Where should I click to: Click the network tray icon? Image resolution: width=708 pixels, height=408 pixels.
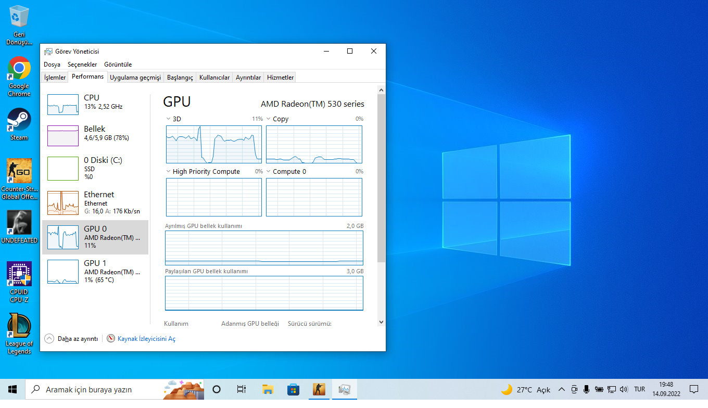612,389
